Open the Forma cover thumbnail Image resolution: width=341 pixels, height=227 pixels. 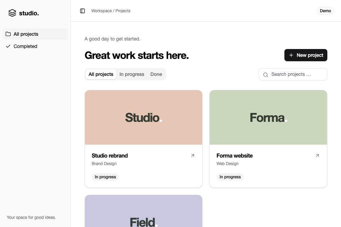[268, 117]
